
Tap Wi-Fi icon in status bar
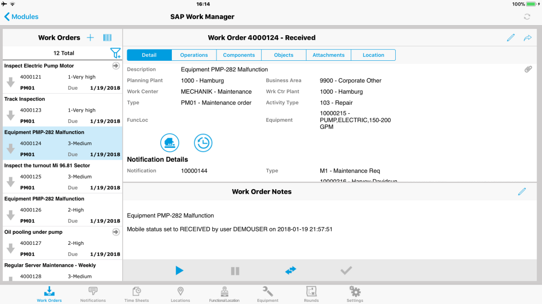(x=12, y=4)
